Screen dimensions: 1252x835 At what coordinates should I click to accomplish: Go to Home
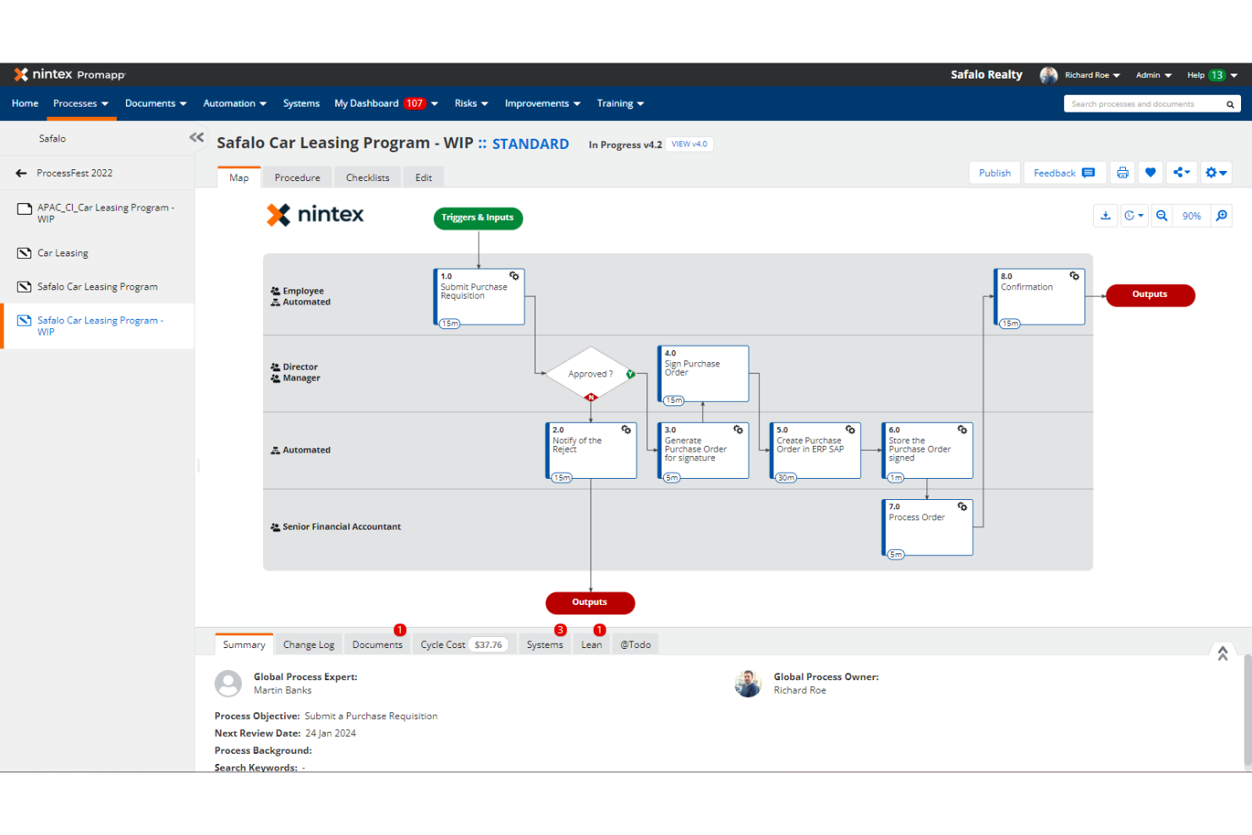25,103
